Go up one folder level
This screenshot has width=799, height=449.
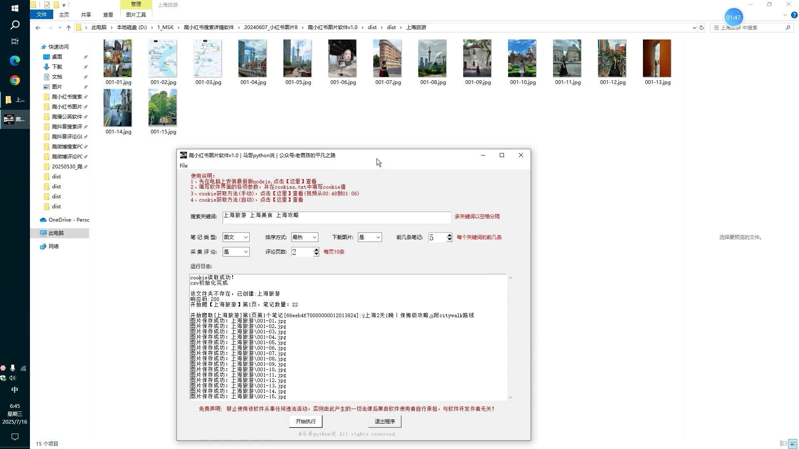(69, 27)
